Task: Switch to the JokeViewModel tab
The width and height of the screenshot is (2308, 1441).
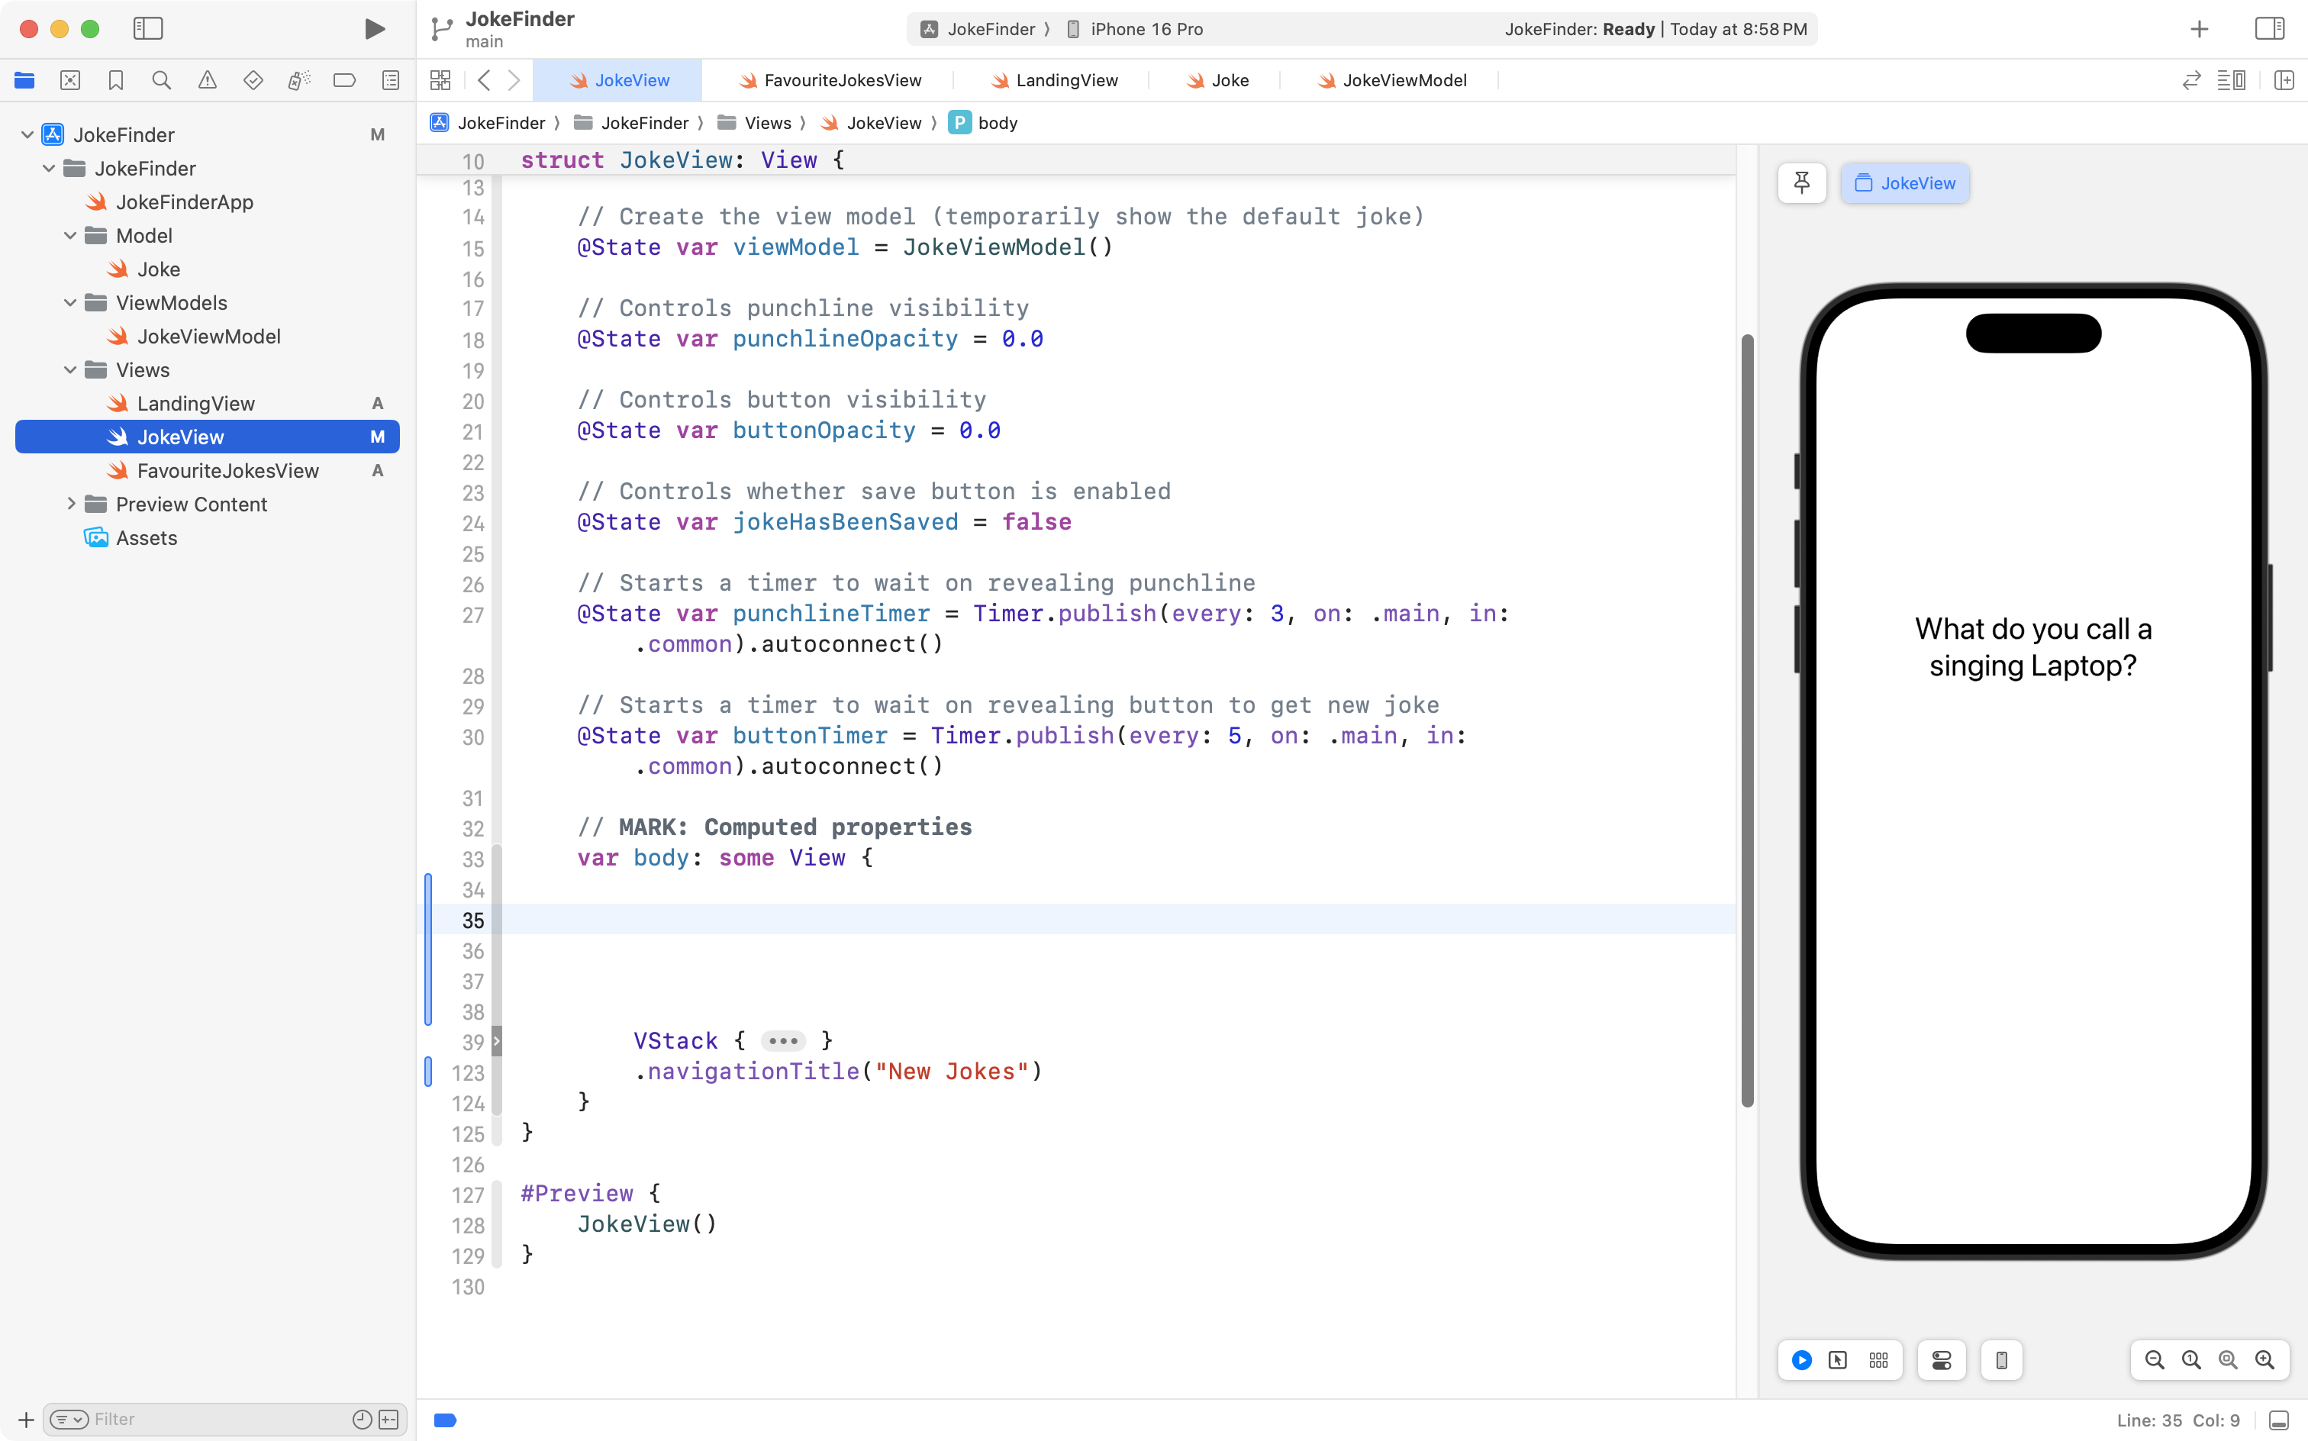Action: [x=1391, y=80]
